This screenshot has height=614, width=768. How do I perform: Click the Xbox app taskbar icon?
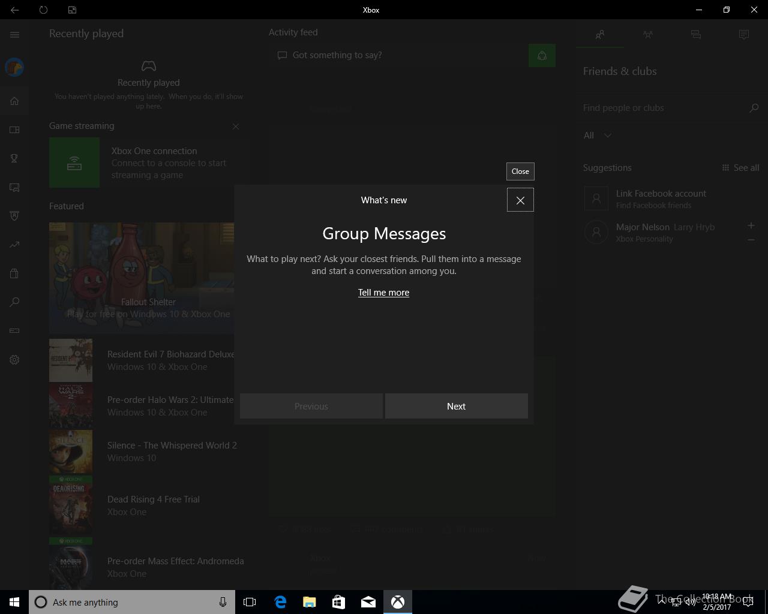pos(398,602)
